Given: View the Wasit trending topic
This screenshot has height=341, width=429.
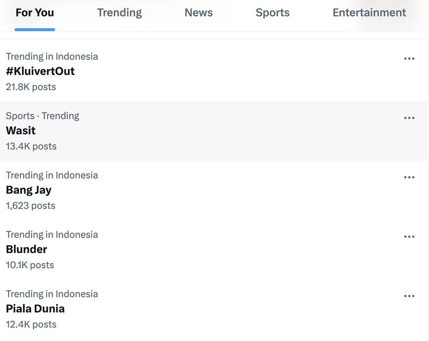Looking at the screenshot, I should click(x=21, y=130).
